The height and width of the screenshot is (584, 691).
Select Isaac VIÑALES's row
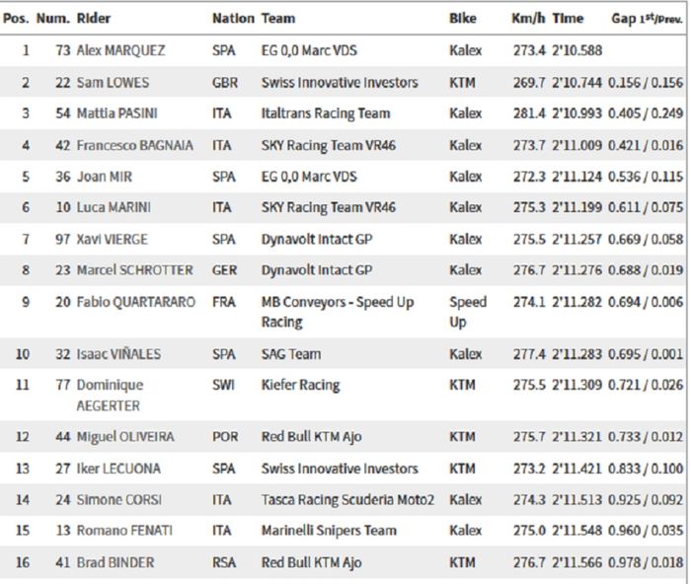[x=344, y=354]
